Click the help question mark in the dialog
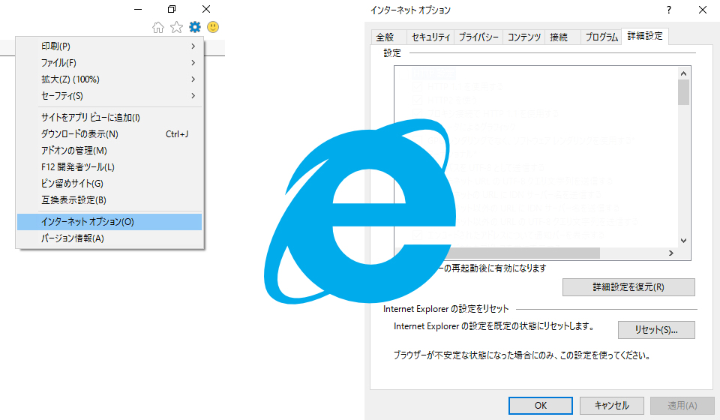720x420 pixels. coord(669,10)
